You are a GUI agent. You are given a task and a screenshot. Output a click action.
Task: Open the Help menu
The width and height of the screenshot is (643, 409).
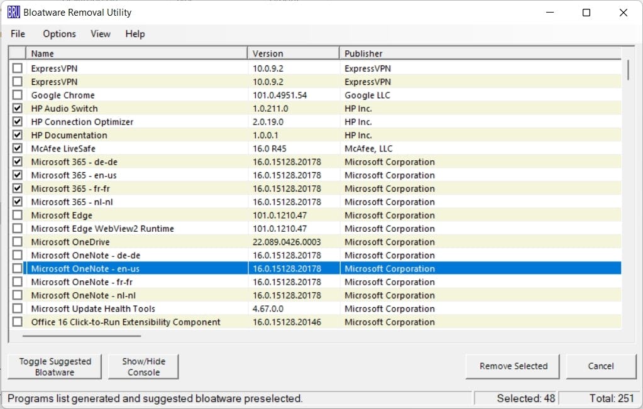tap(135, 34)
